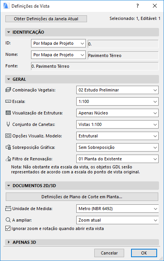Click the Nota about GDL objects text

pos(75,170)
